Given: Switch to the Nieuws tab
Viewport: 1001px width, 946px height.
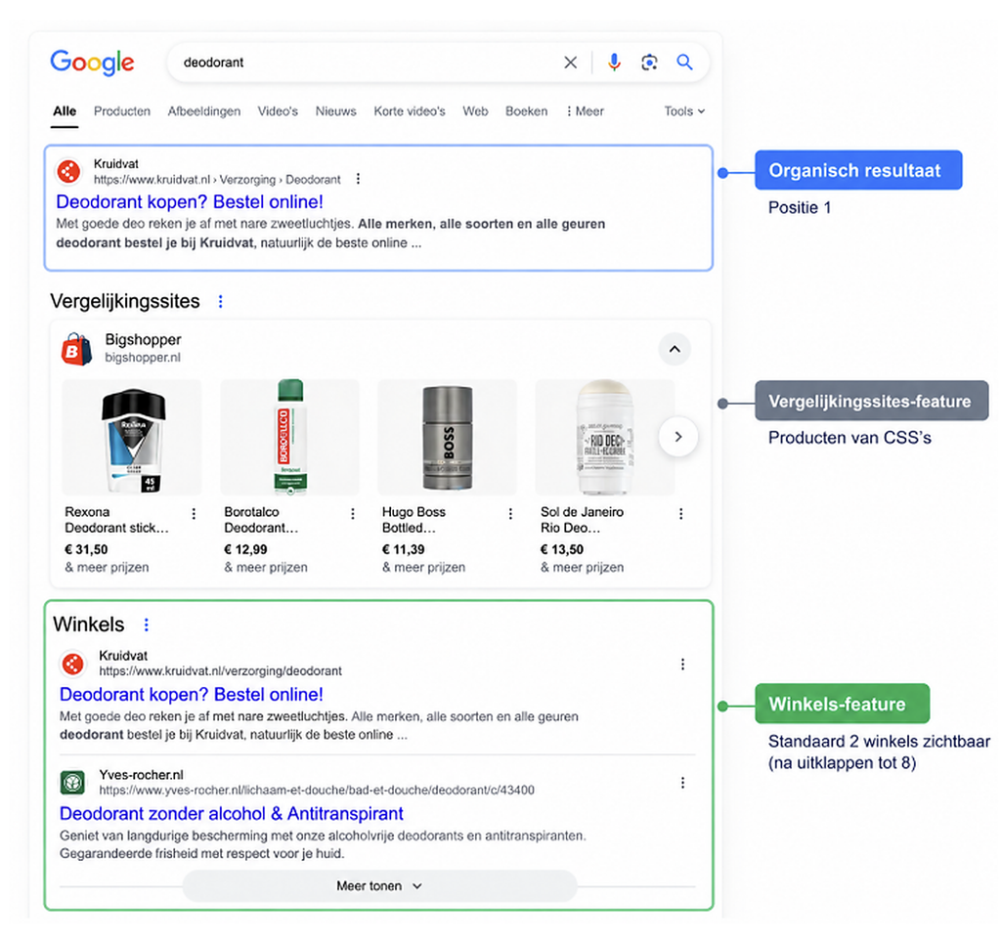Looking at the screenshot, I should pyautogui.click(x=336, y=111).
